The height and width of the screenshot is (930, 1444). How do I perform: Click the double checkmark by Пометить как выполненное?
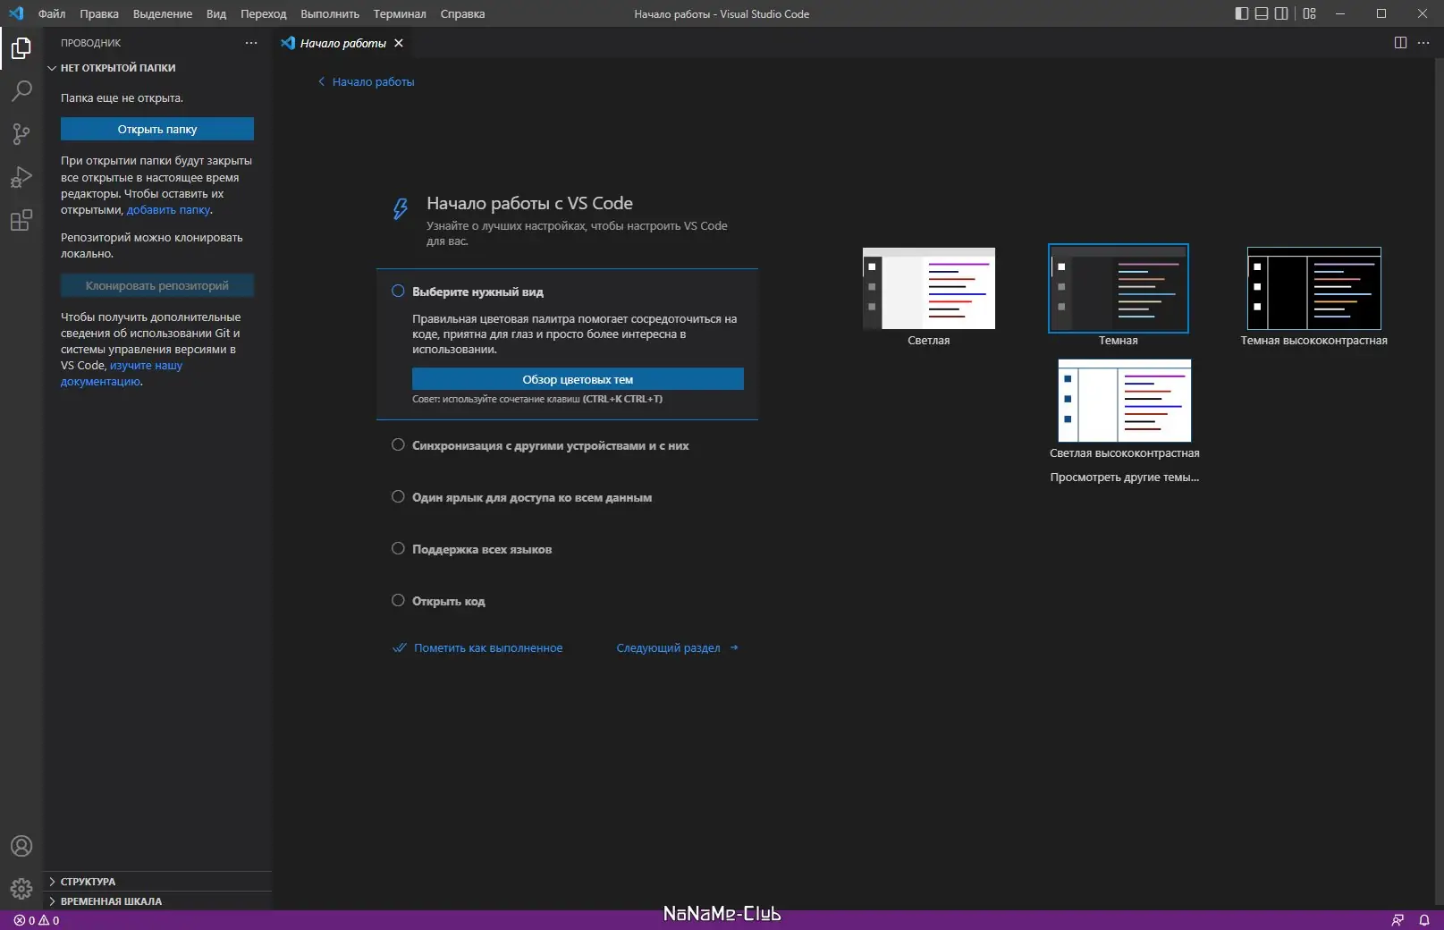click(400, 648)
